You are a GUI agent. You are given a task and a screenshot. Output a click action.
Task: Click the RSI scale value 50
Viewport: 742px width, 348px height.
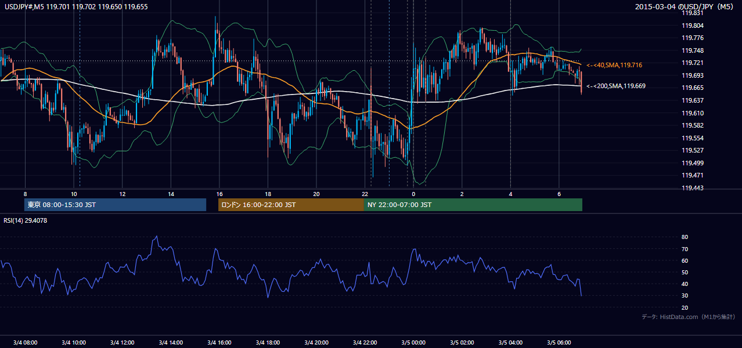(685, 272)
